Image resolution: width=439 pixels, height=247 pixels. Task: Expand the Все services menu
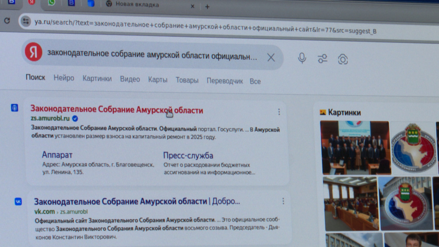click(255, 81)
